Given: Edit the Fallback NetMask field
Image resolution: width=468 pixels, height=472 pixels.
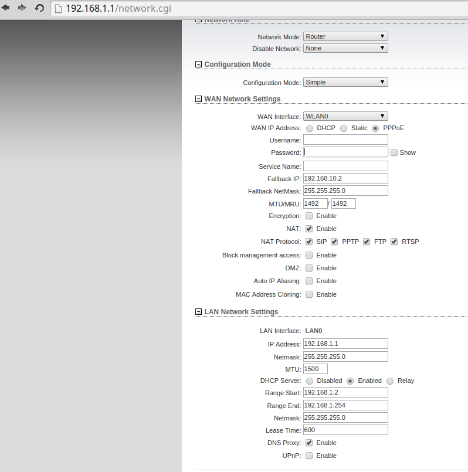Looking at the screenshot, I should pos(345,191).
